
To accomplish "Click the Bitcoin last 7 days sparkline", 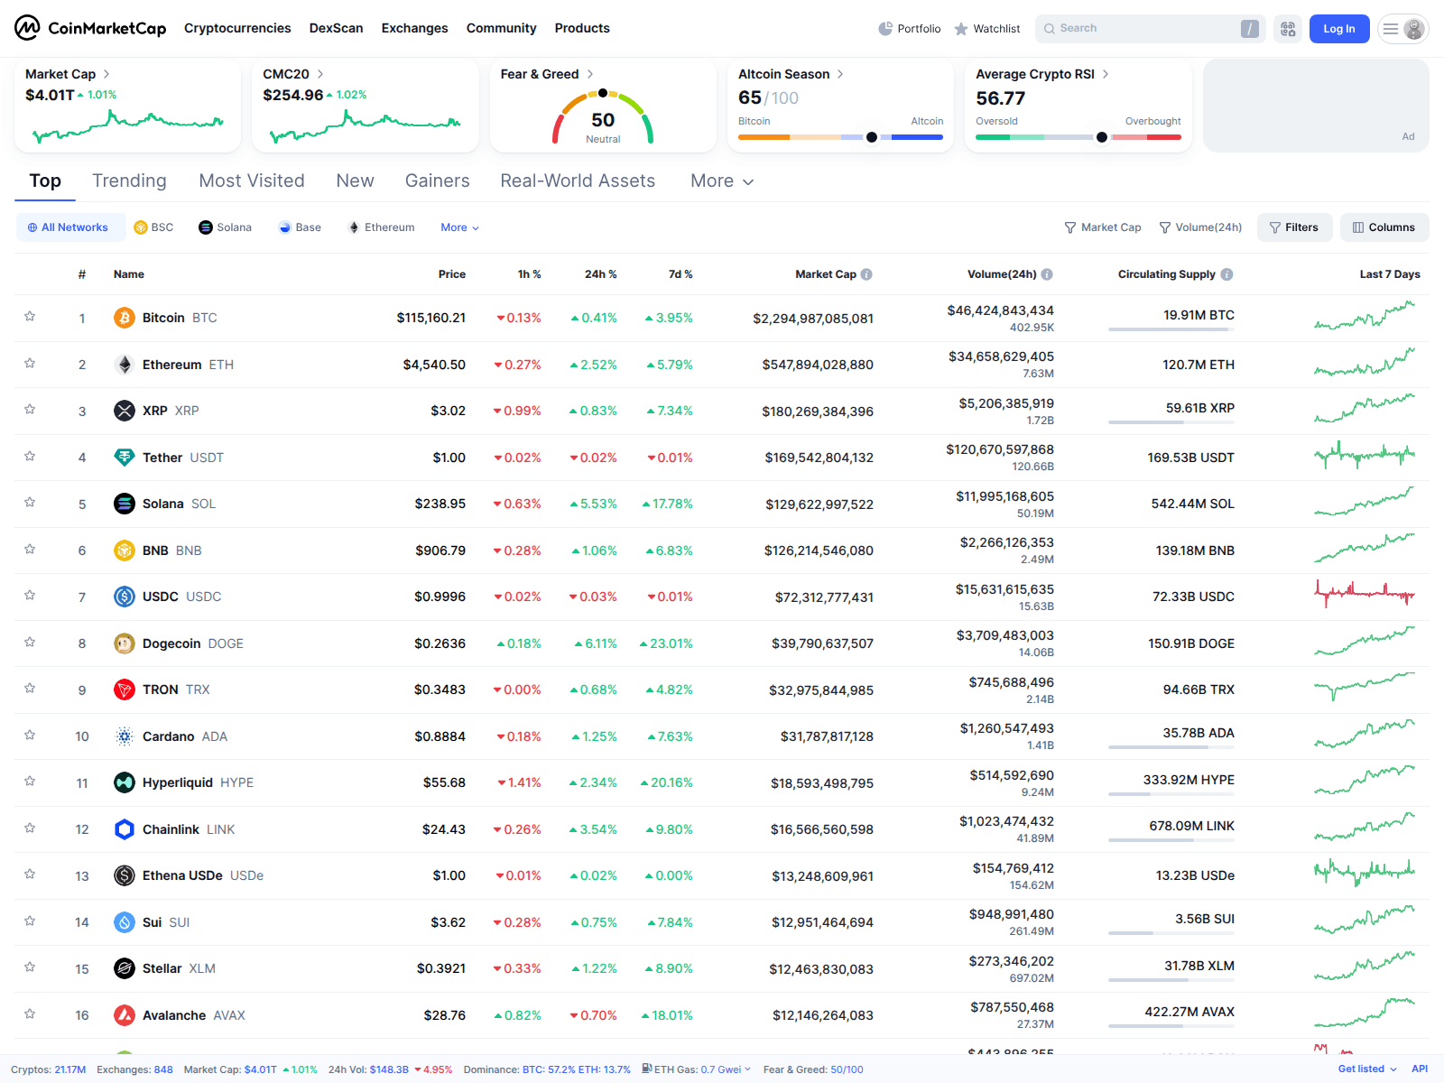I will click(1365, 316).
